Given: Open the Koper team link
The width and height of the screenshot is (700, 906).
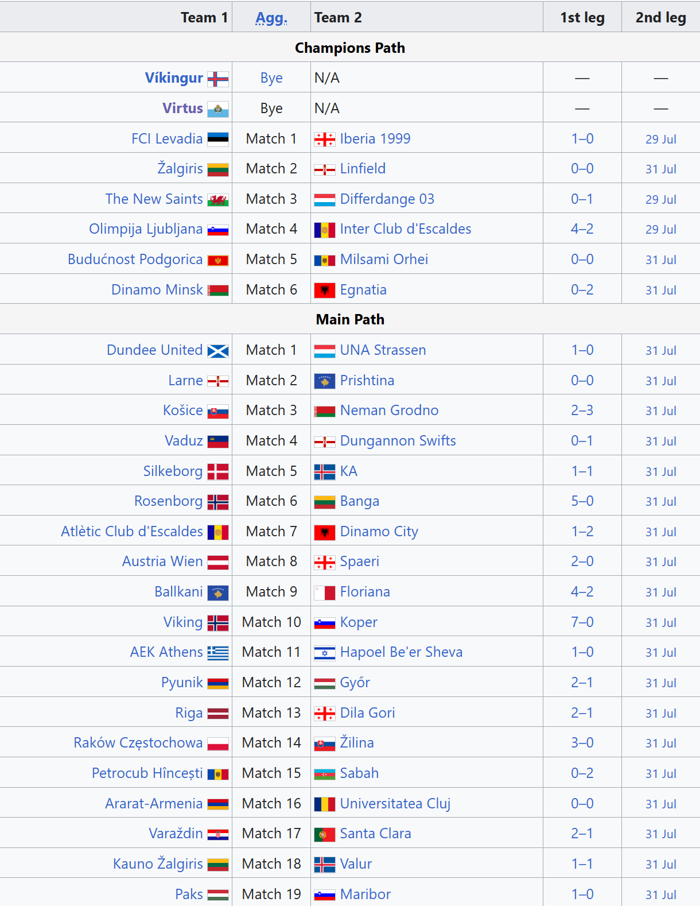Looking at the screenshot, I should click(359, 622).
